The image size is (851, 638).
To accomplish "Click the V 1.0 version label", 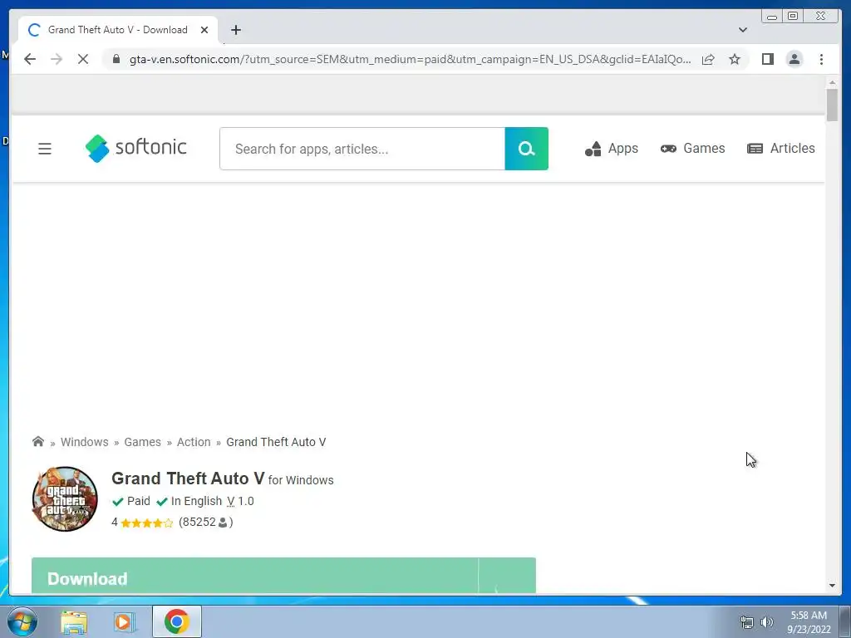I will (x=240, y=501).
